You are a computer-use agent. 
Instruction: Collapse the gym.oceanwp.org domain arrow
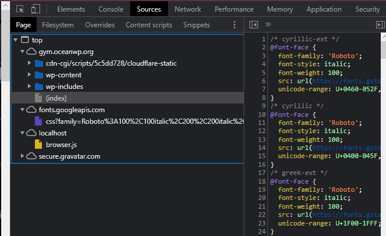(22, 51)
